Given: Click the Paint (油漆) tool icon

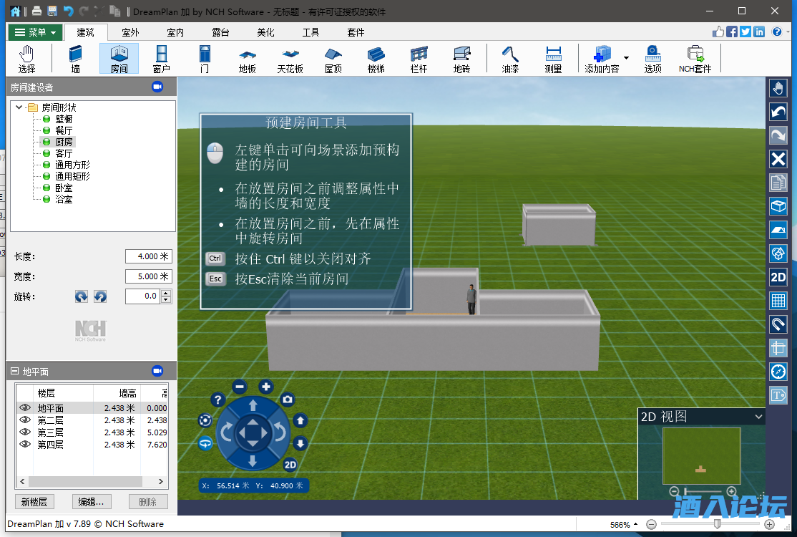Looking at the screenshot, I should [x=510, y=59].
